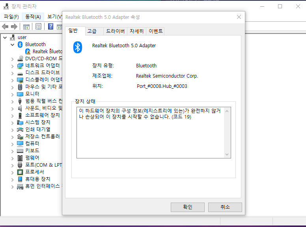
Task: Expand the 프로세서 category
Action: point(13,173)
